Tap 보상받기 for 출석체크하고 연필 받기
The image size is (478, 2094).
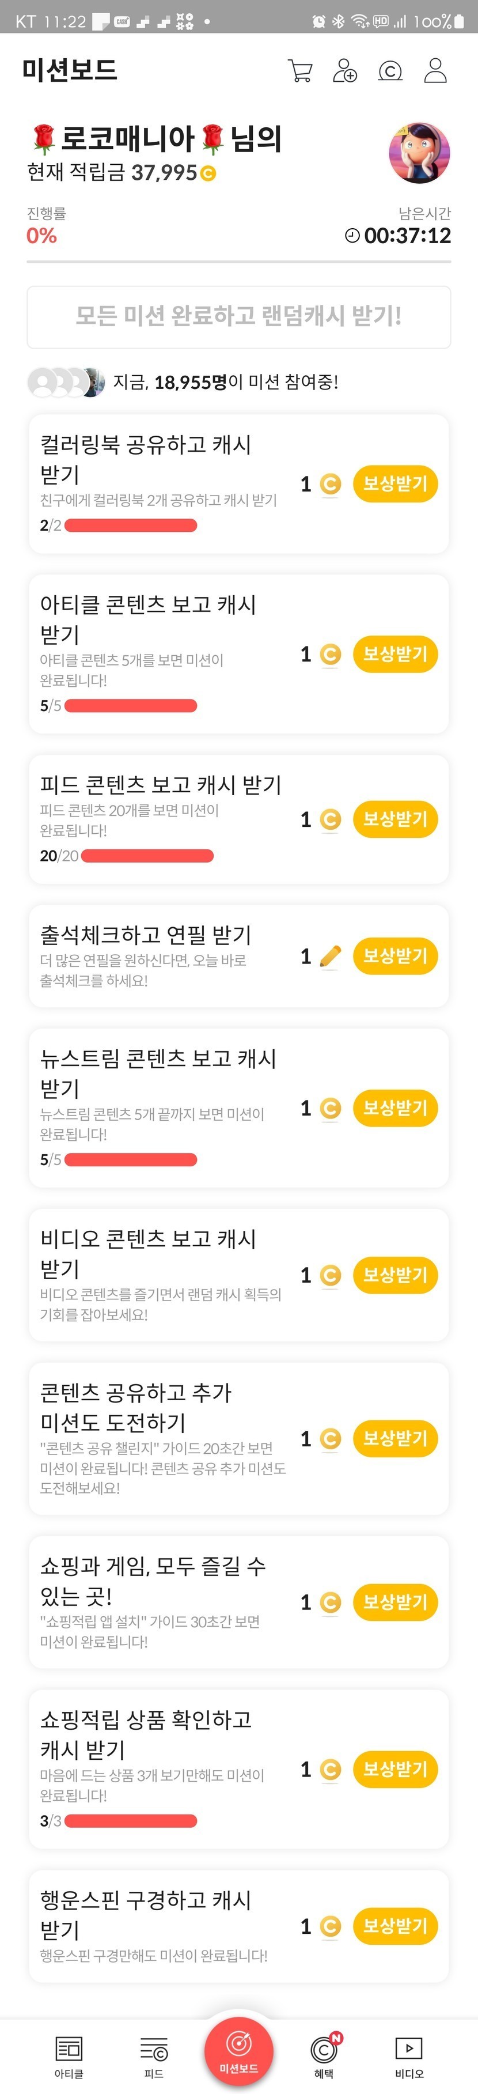click(395, 956)
